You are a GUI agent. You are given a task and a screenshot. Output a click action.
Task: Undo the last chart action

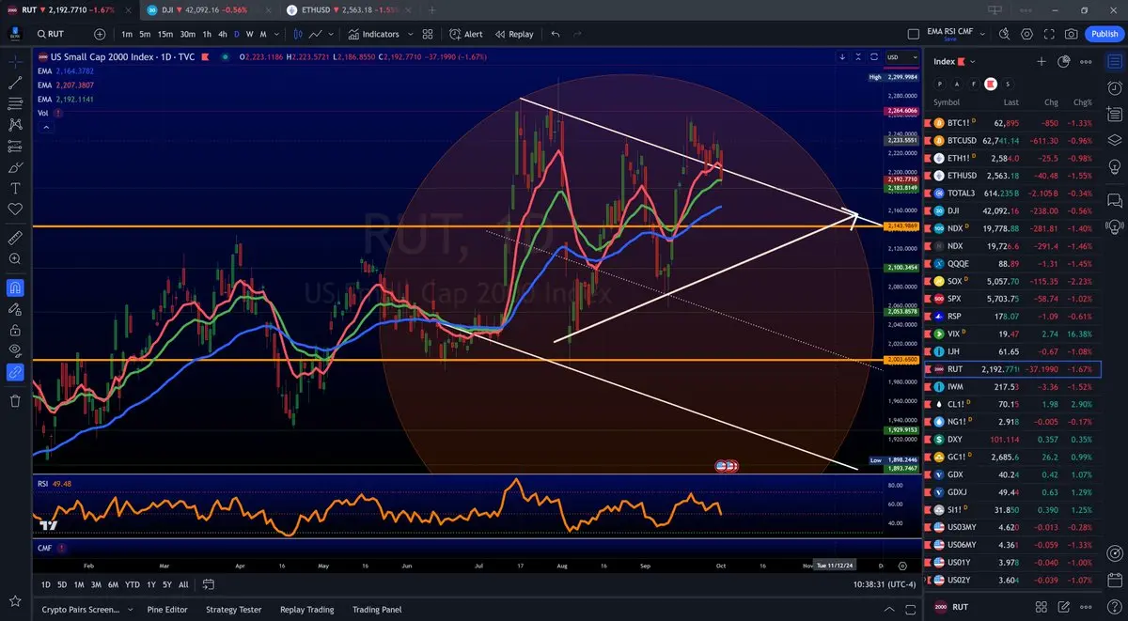coord(555,34)
